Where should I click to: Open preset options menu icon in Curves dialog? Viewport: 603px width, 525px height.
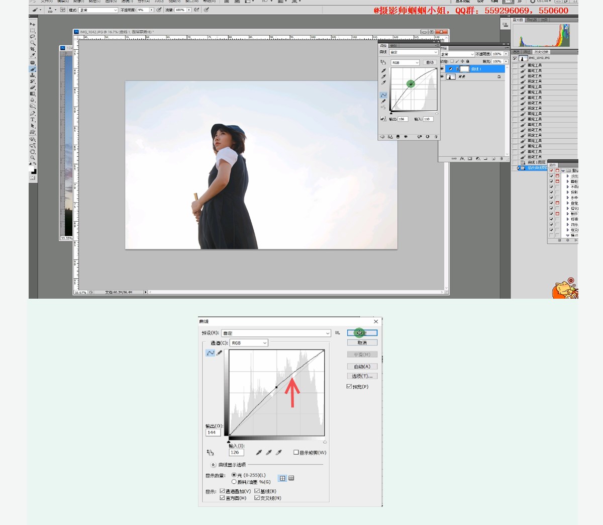point(338,332)
